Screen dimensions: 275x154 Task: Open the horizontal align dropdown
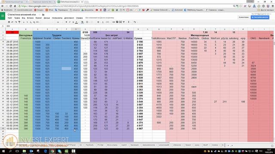tap(98, 22)
